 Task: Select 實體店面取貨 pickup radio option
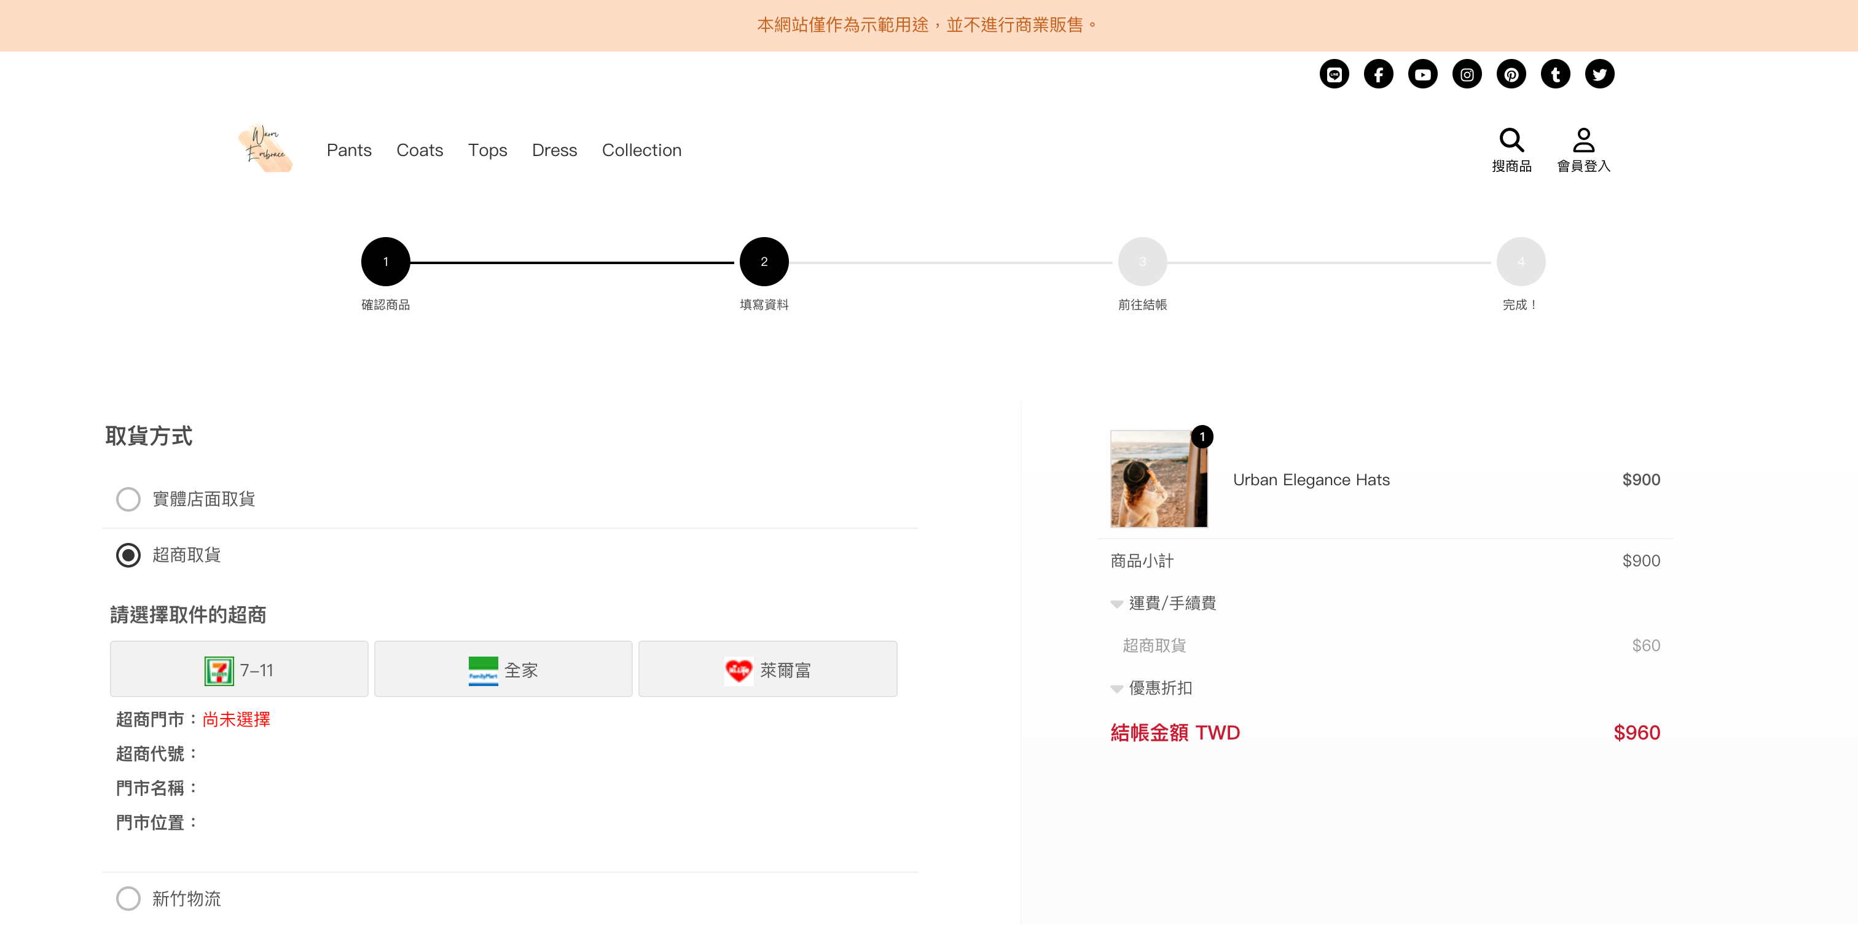(128, 499)
